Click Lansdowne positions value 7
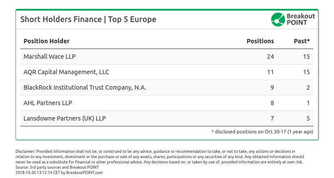334x178 pixels. [272, 118]
